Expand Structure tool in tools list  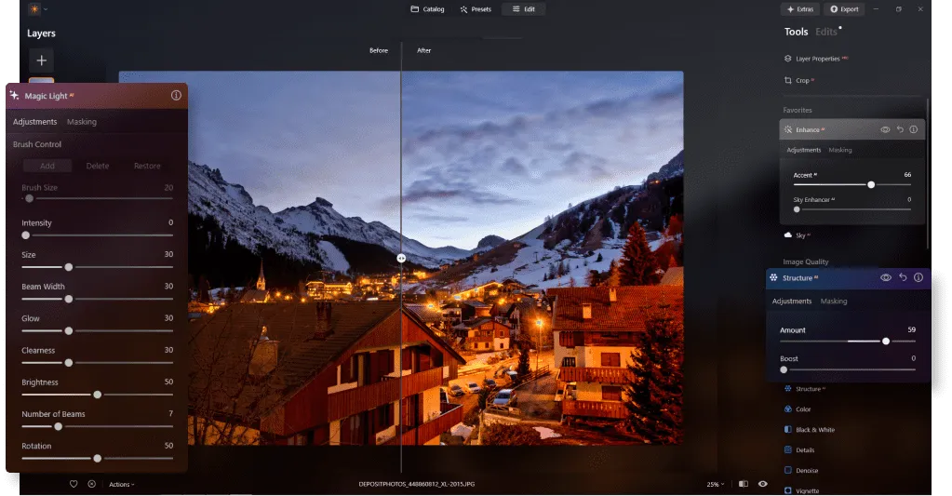tap(805, 389)
